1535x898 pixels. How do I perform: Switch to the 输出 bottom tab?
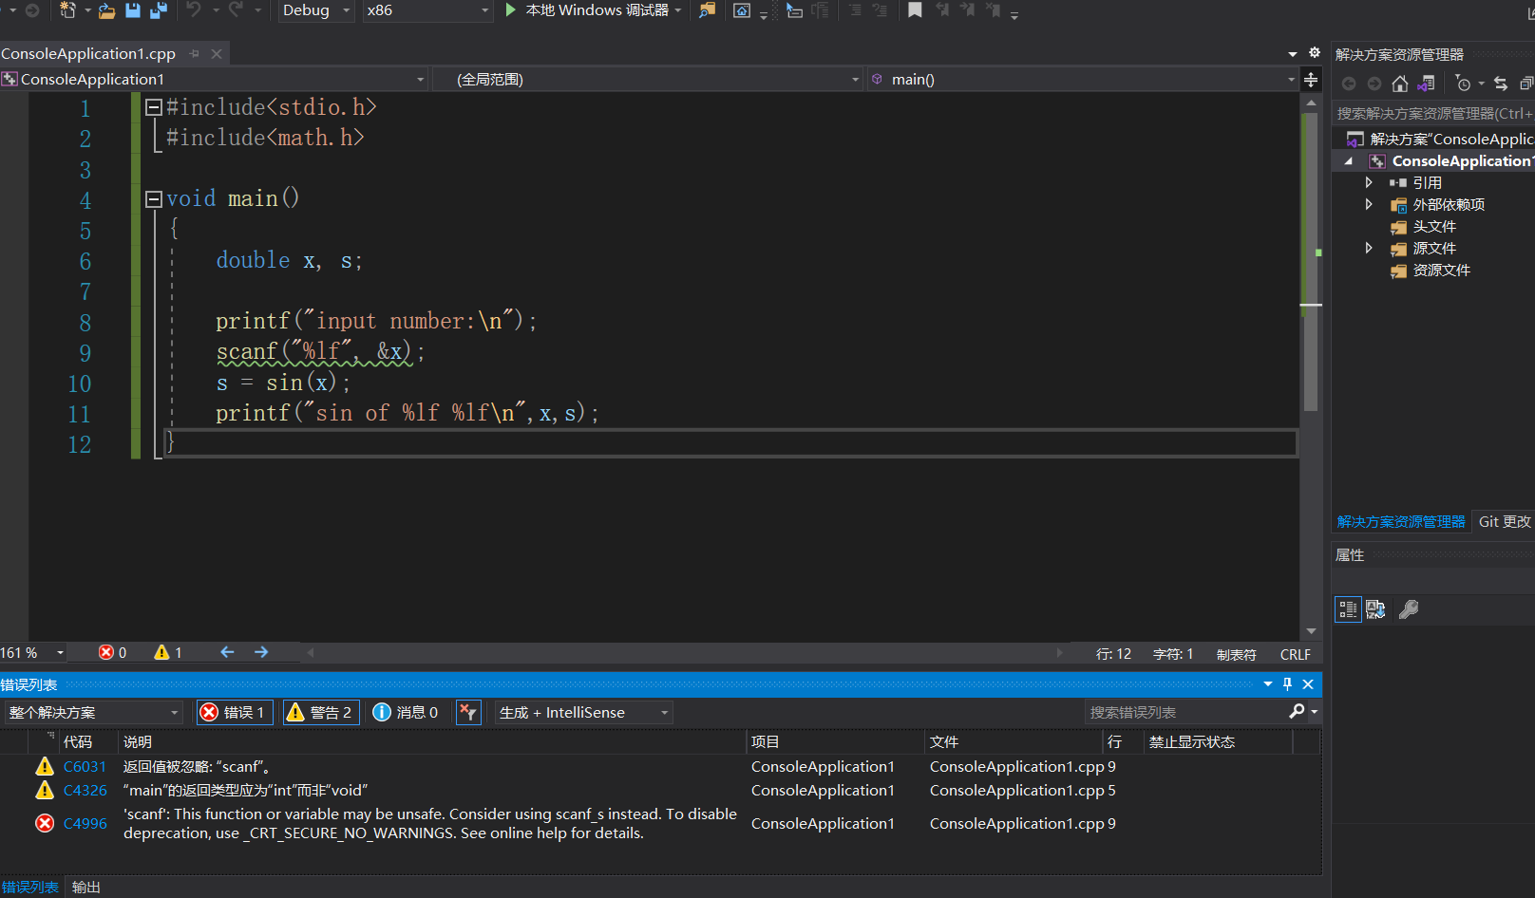click(x=85, y=887)
